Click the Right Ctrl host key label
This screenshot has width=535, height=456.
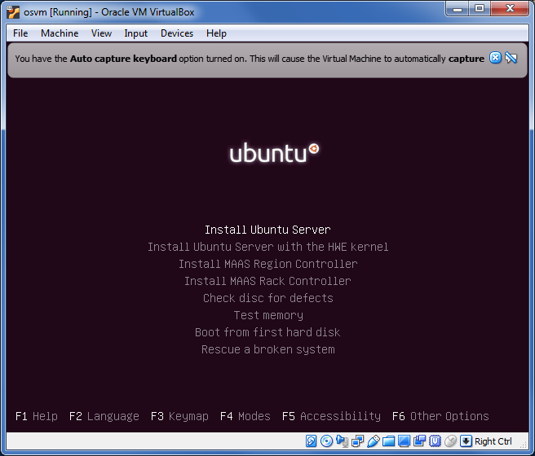(493, 441)
